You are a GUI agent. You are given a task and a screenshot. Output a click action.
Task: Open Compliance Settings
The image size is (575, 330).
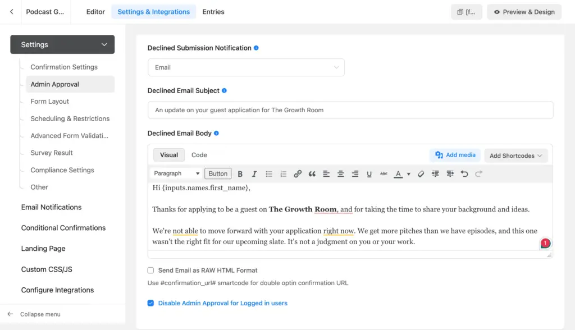[62, 170]
